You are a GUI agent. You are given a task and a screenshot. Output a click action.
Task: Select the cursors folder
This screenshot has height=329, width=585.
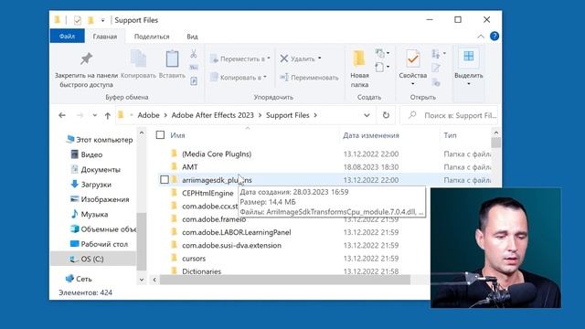194,258
